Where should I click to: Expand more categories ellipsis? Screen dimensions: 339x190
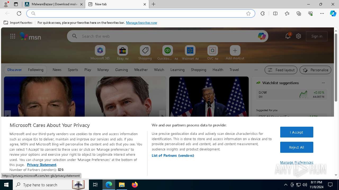point(256,70)
